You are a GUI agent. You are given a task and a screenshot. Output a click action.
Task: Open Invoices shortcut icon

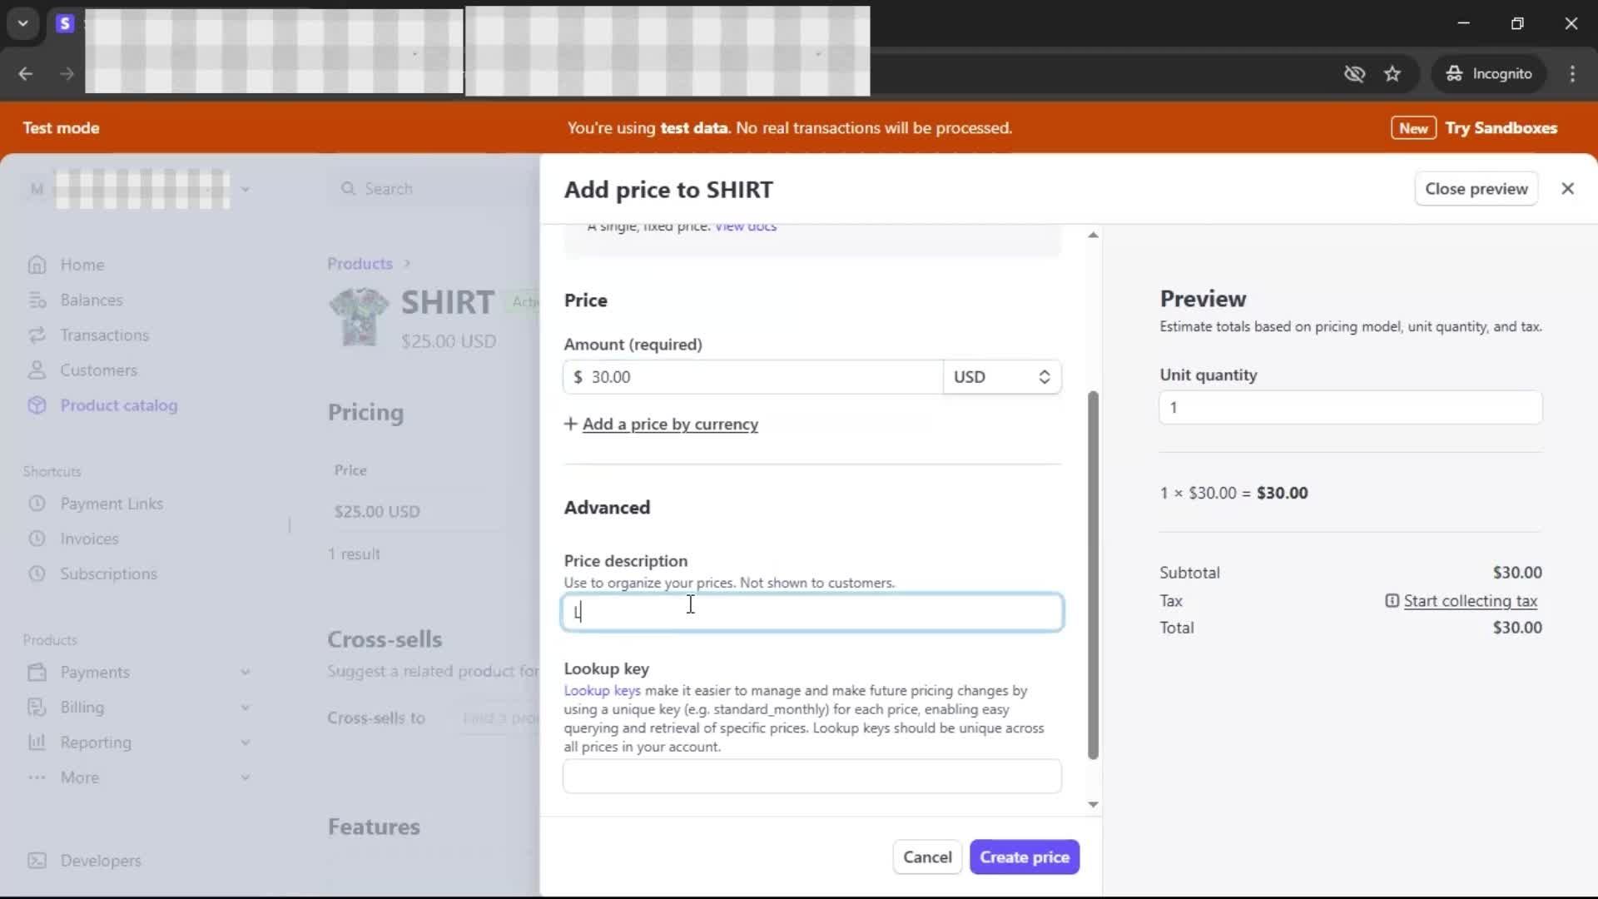tap(37, 539)
